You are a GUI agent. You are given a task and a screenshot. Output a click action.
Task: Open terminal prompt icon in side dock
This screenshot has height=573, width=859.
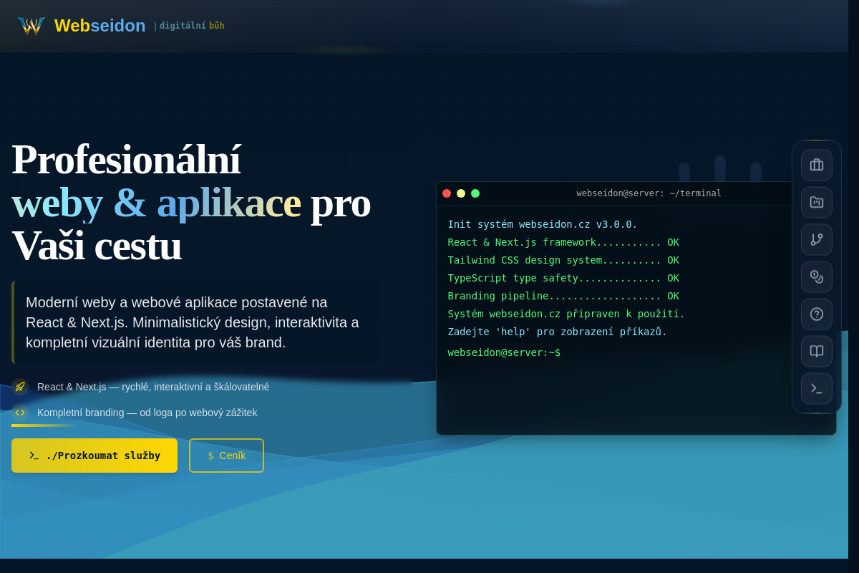pyautogui.click(x=817, y=388)
